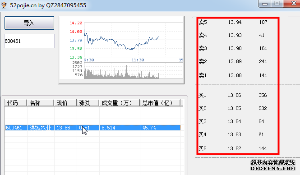
Task: Click the 买5 label
Action: (x=202, y=148)
